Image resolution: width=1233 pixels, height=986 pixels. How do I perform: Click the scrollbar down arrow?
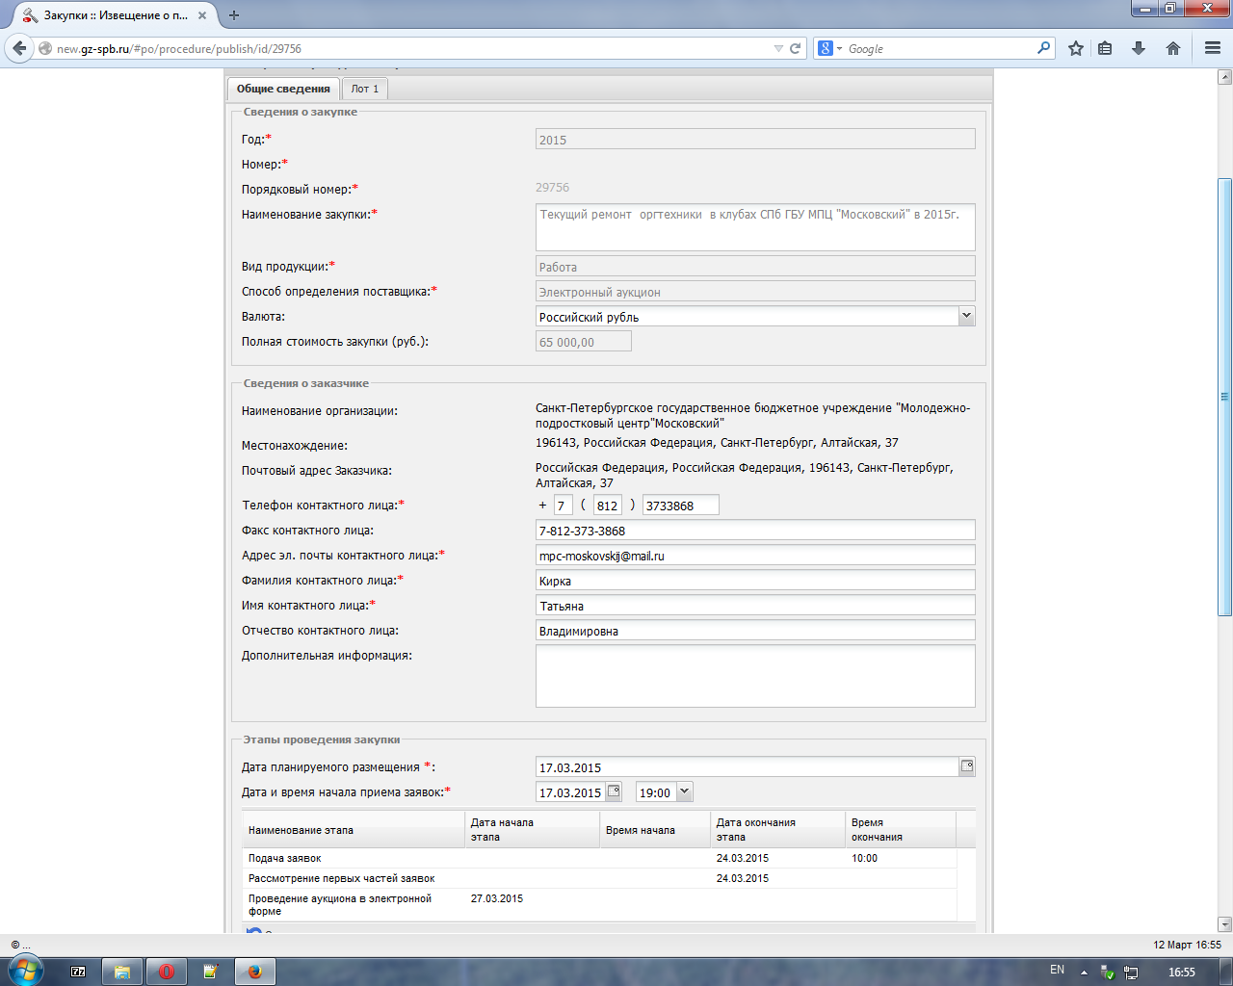[1224, 924]
